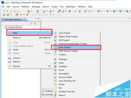Click the green Run toolbar icon
The height and width of the screenshot is (98, 131).
[x=114, y=11]
